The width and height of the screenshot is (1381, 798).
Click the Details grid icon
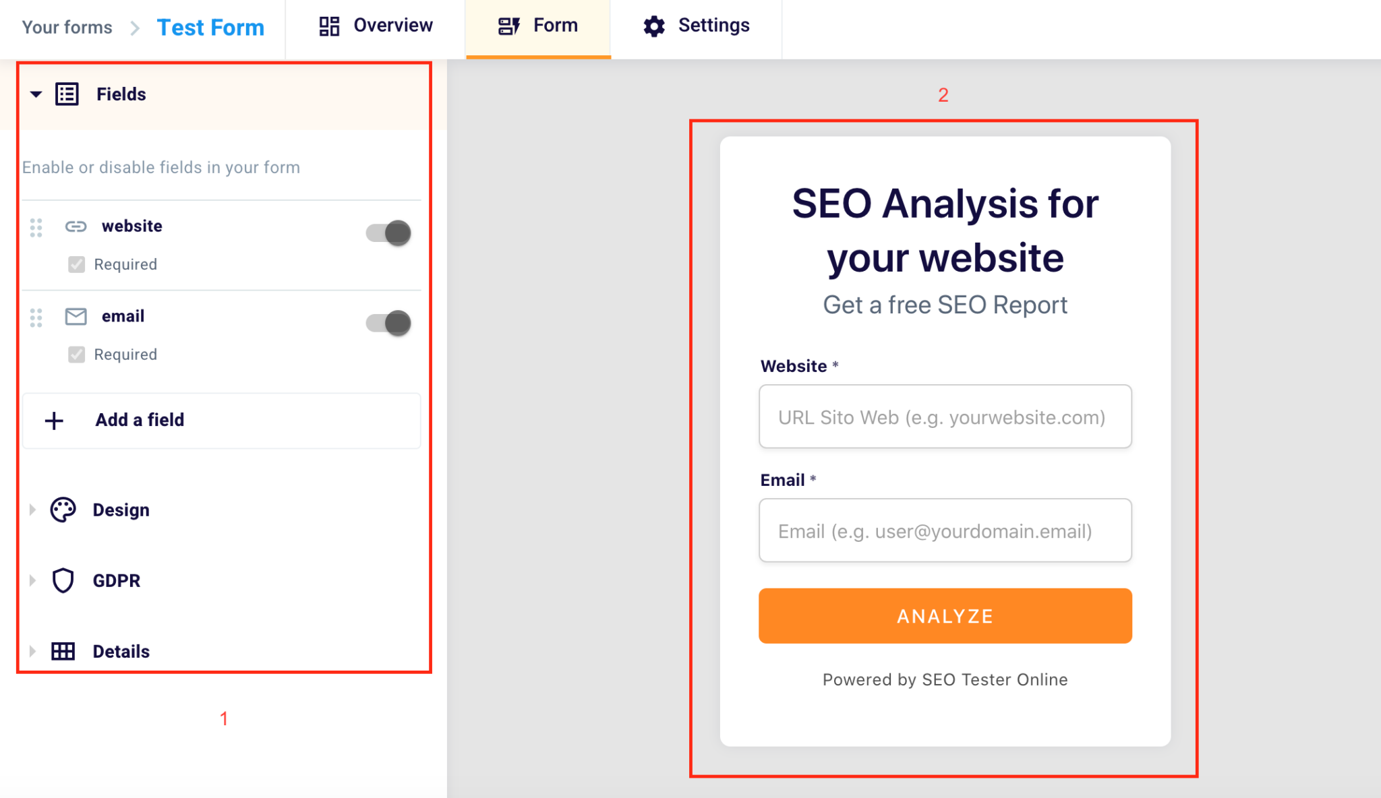coord(63,651)
